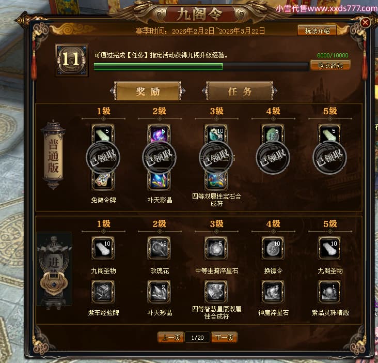Click the 免做令牌 icon in normal level 1
378x363 pixels.
tap(103, 181)
